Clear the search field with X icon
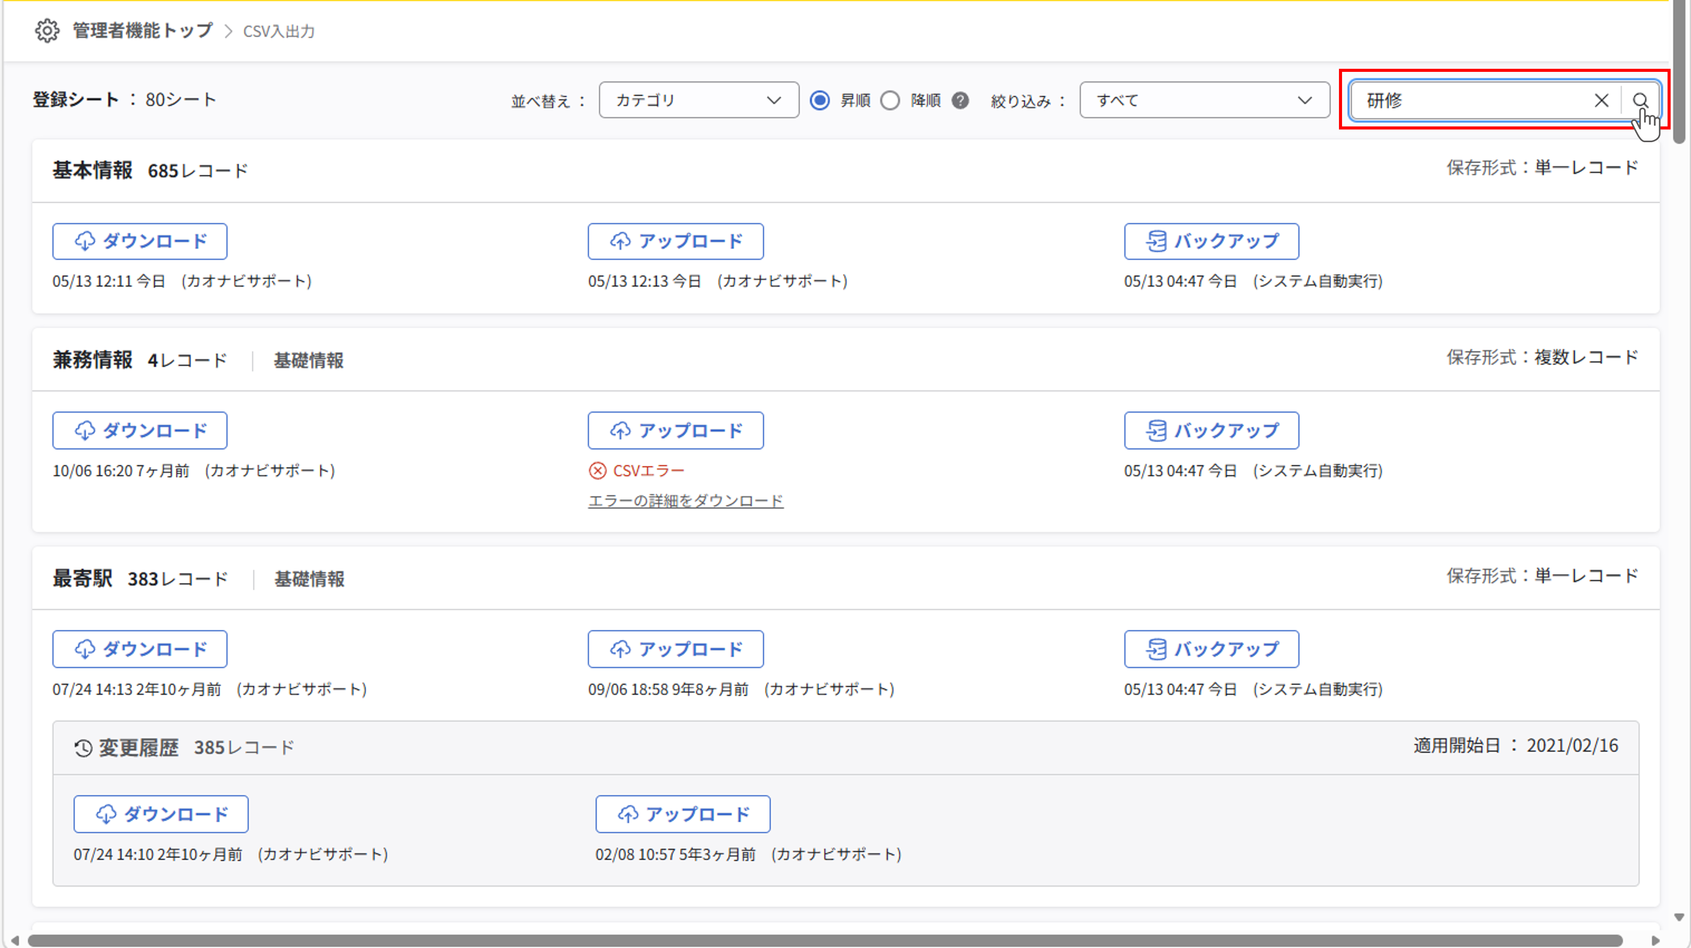The image size is (1691, 948). pos(1602,100)
